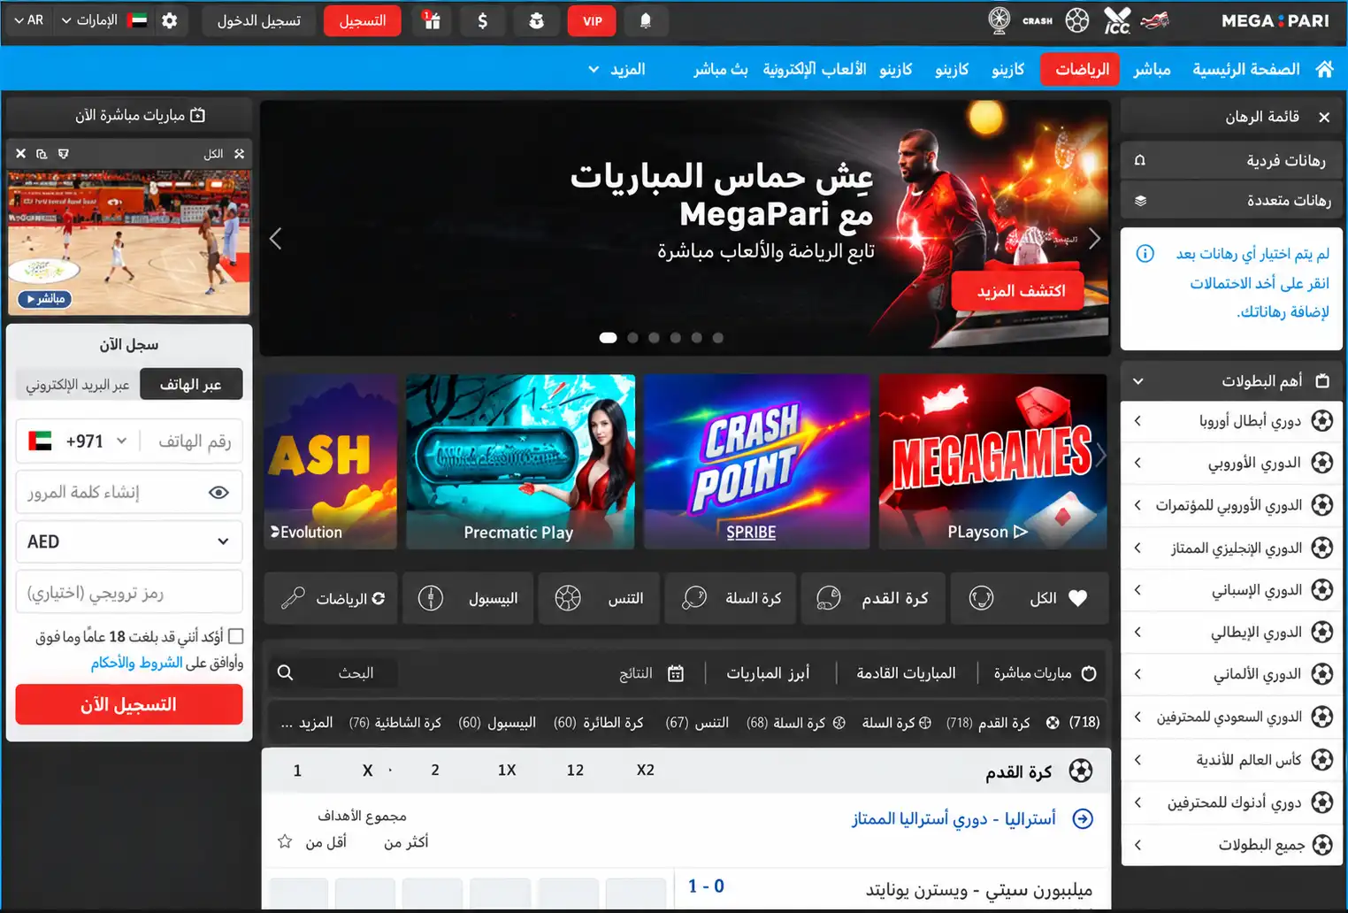Image resolution: width=1348 pixels, height=913 pixels.
Task: Select registration by phone option
Action: (x=191, y=384)
